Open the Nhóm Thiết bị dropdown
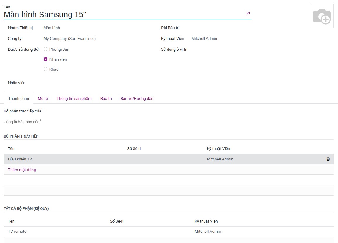The height and width of the screenshot is (243, 338). point(98,28)
